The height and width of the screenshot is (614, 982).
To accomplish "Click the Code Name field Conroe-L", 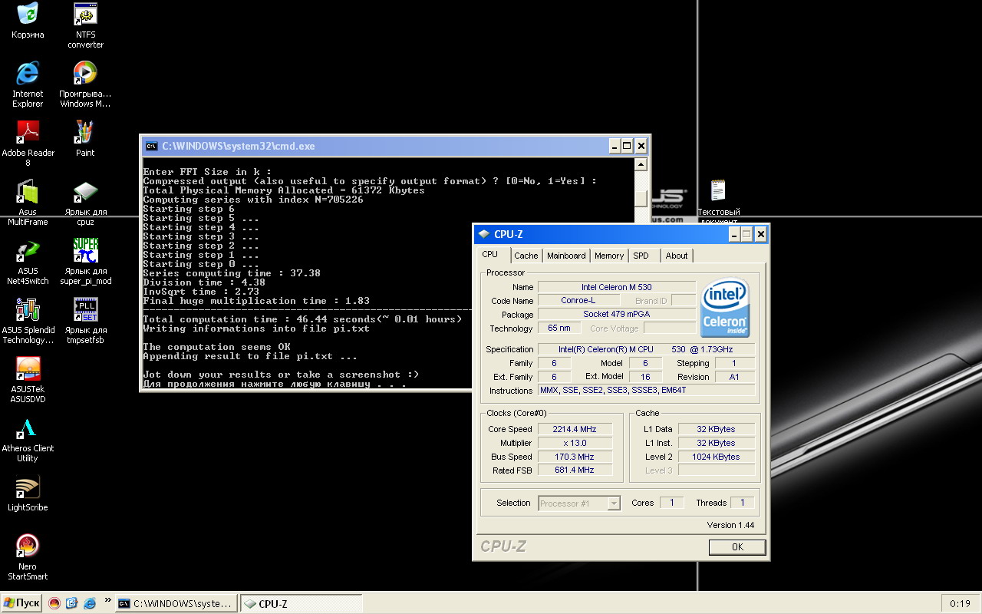I will click(x=578, y=301).
